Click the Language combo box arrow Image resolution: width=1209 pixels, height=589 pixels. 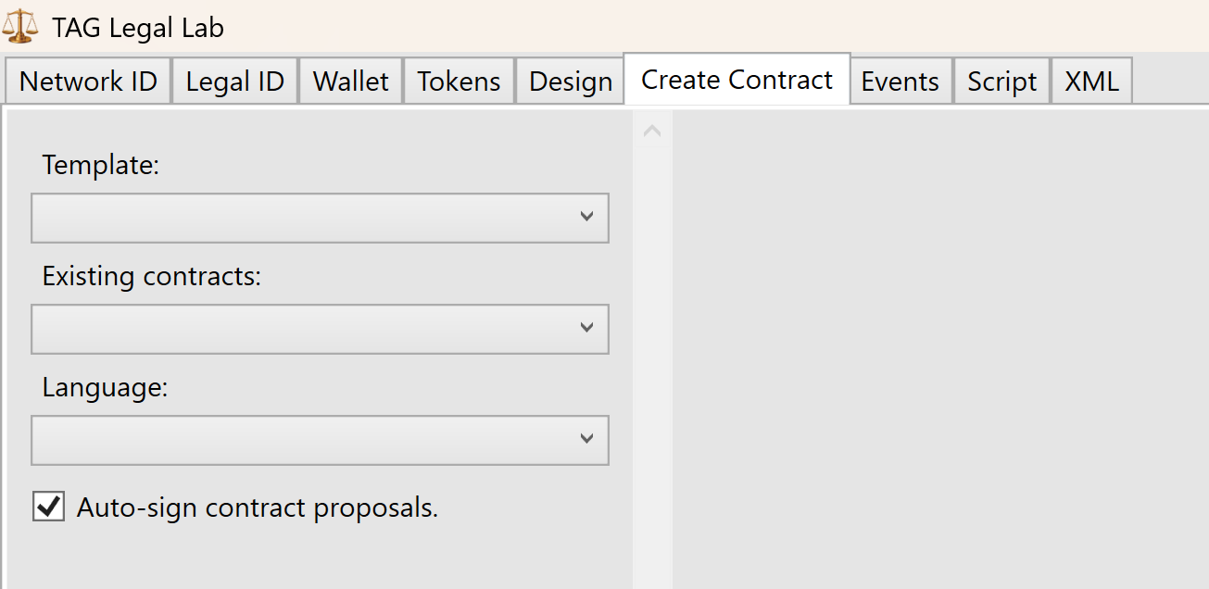pos(587,440)
